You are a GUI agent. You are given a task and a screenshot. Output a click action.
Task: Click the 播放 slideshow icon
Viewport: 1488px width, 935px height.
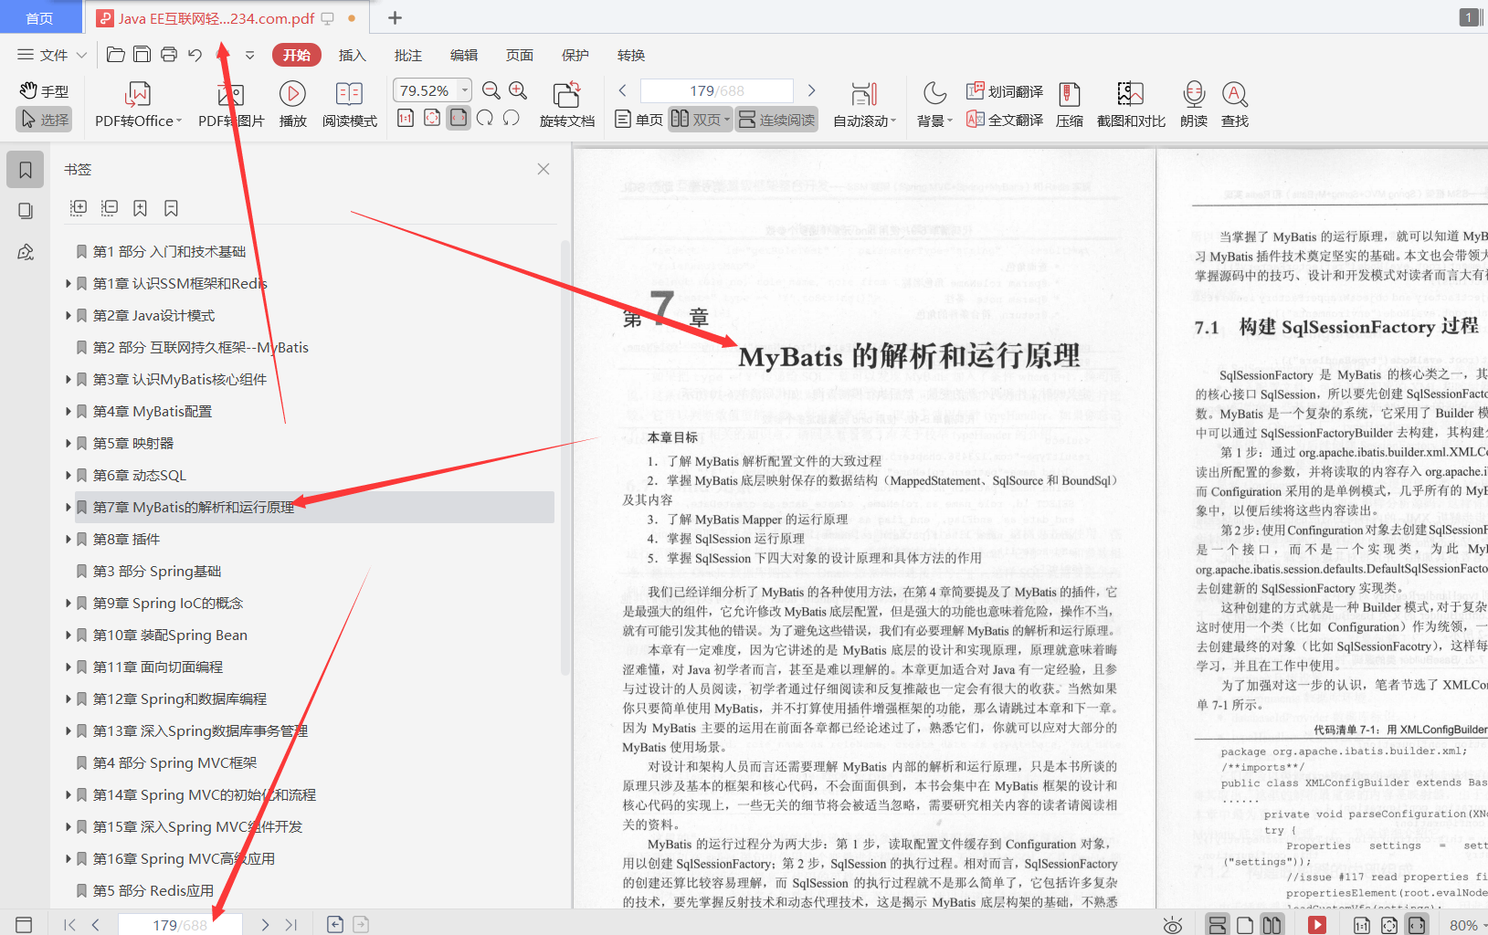[x=292, y=105]
